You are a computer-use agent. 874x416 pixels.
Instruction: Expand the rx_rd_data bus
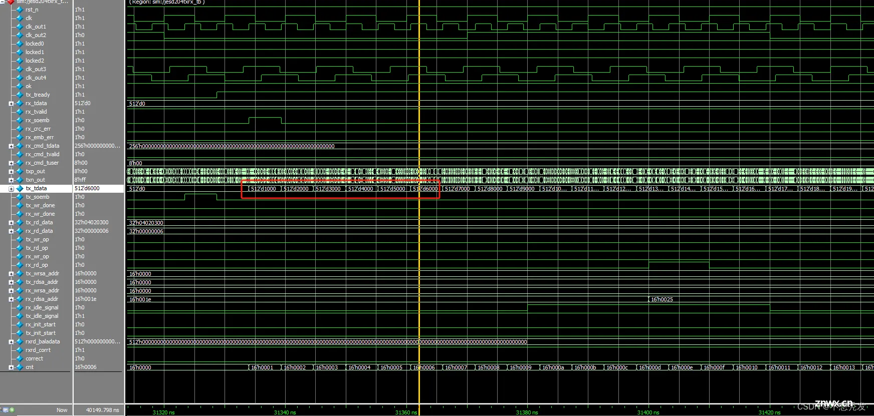11,231
